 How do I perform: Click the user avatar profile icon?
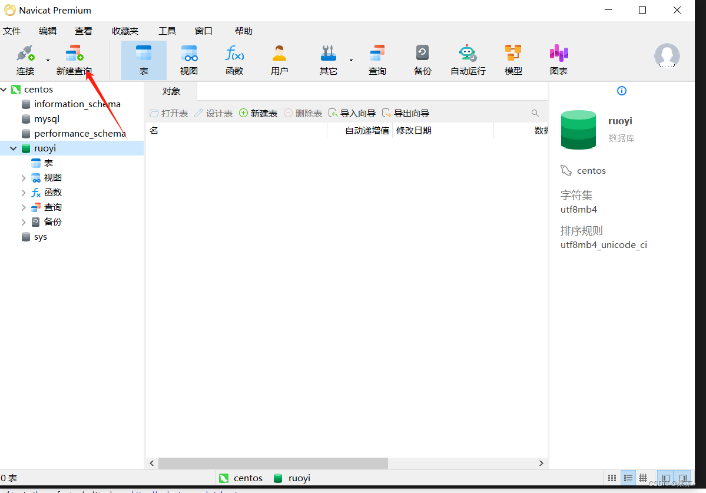click(667, 55)
